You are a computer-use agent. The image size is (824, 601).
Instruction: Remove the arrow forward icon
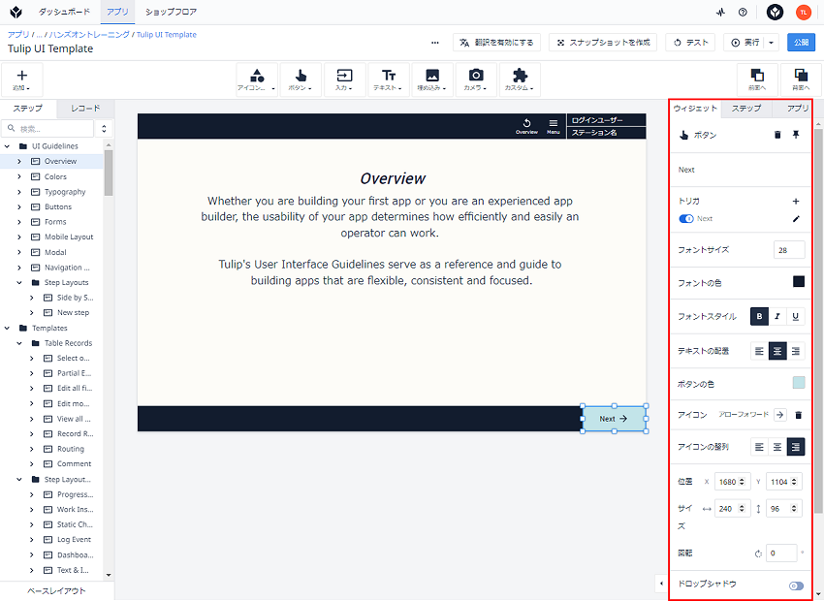[798, 415]
